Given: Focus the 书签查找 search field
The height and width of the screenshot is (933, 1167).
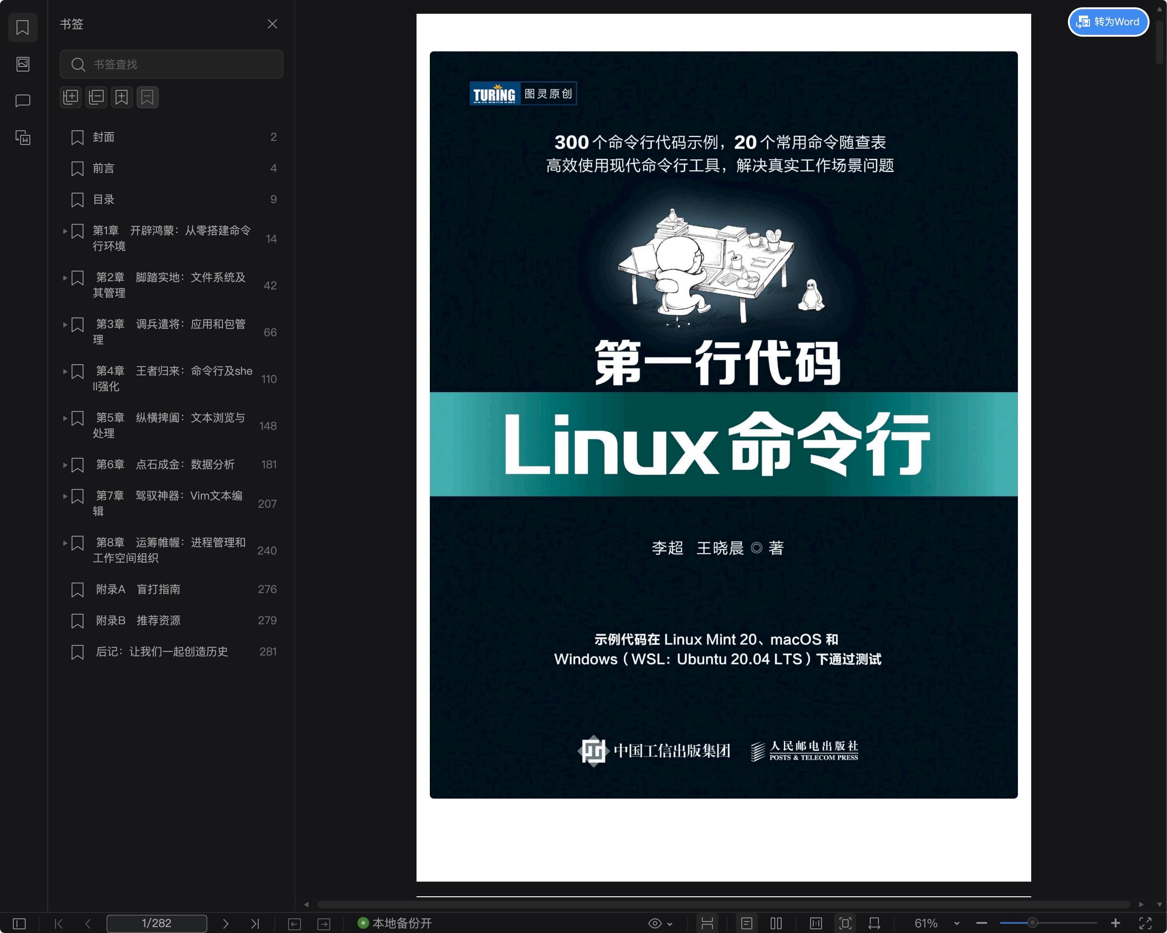Looking at the screenshot, I should [x=171, y=64].
